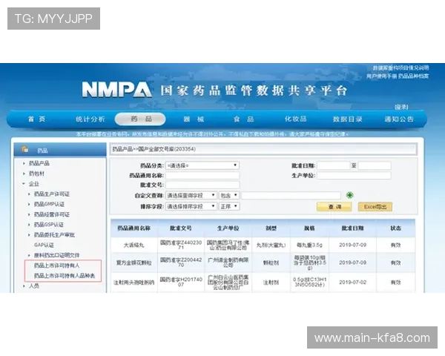445x356 pixels.
Task: Click the 剂型 column header
Action: (271, 228)
